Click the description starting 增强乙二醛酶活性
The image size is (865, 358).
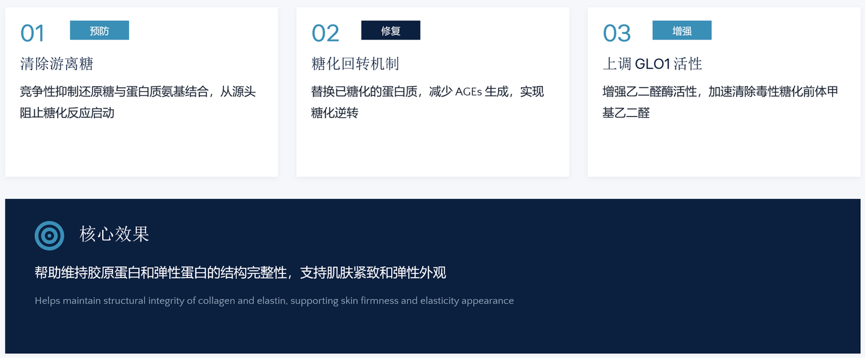coord(720,102)
